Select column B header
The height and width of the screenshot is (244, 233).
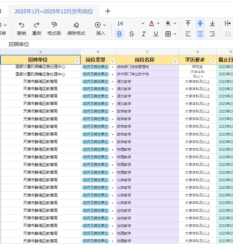pyautogui.click(x=98, y=52)
